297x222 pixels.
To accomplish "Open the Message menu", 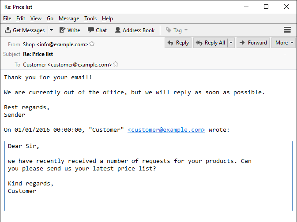I will click(x=69, y=18).
